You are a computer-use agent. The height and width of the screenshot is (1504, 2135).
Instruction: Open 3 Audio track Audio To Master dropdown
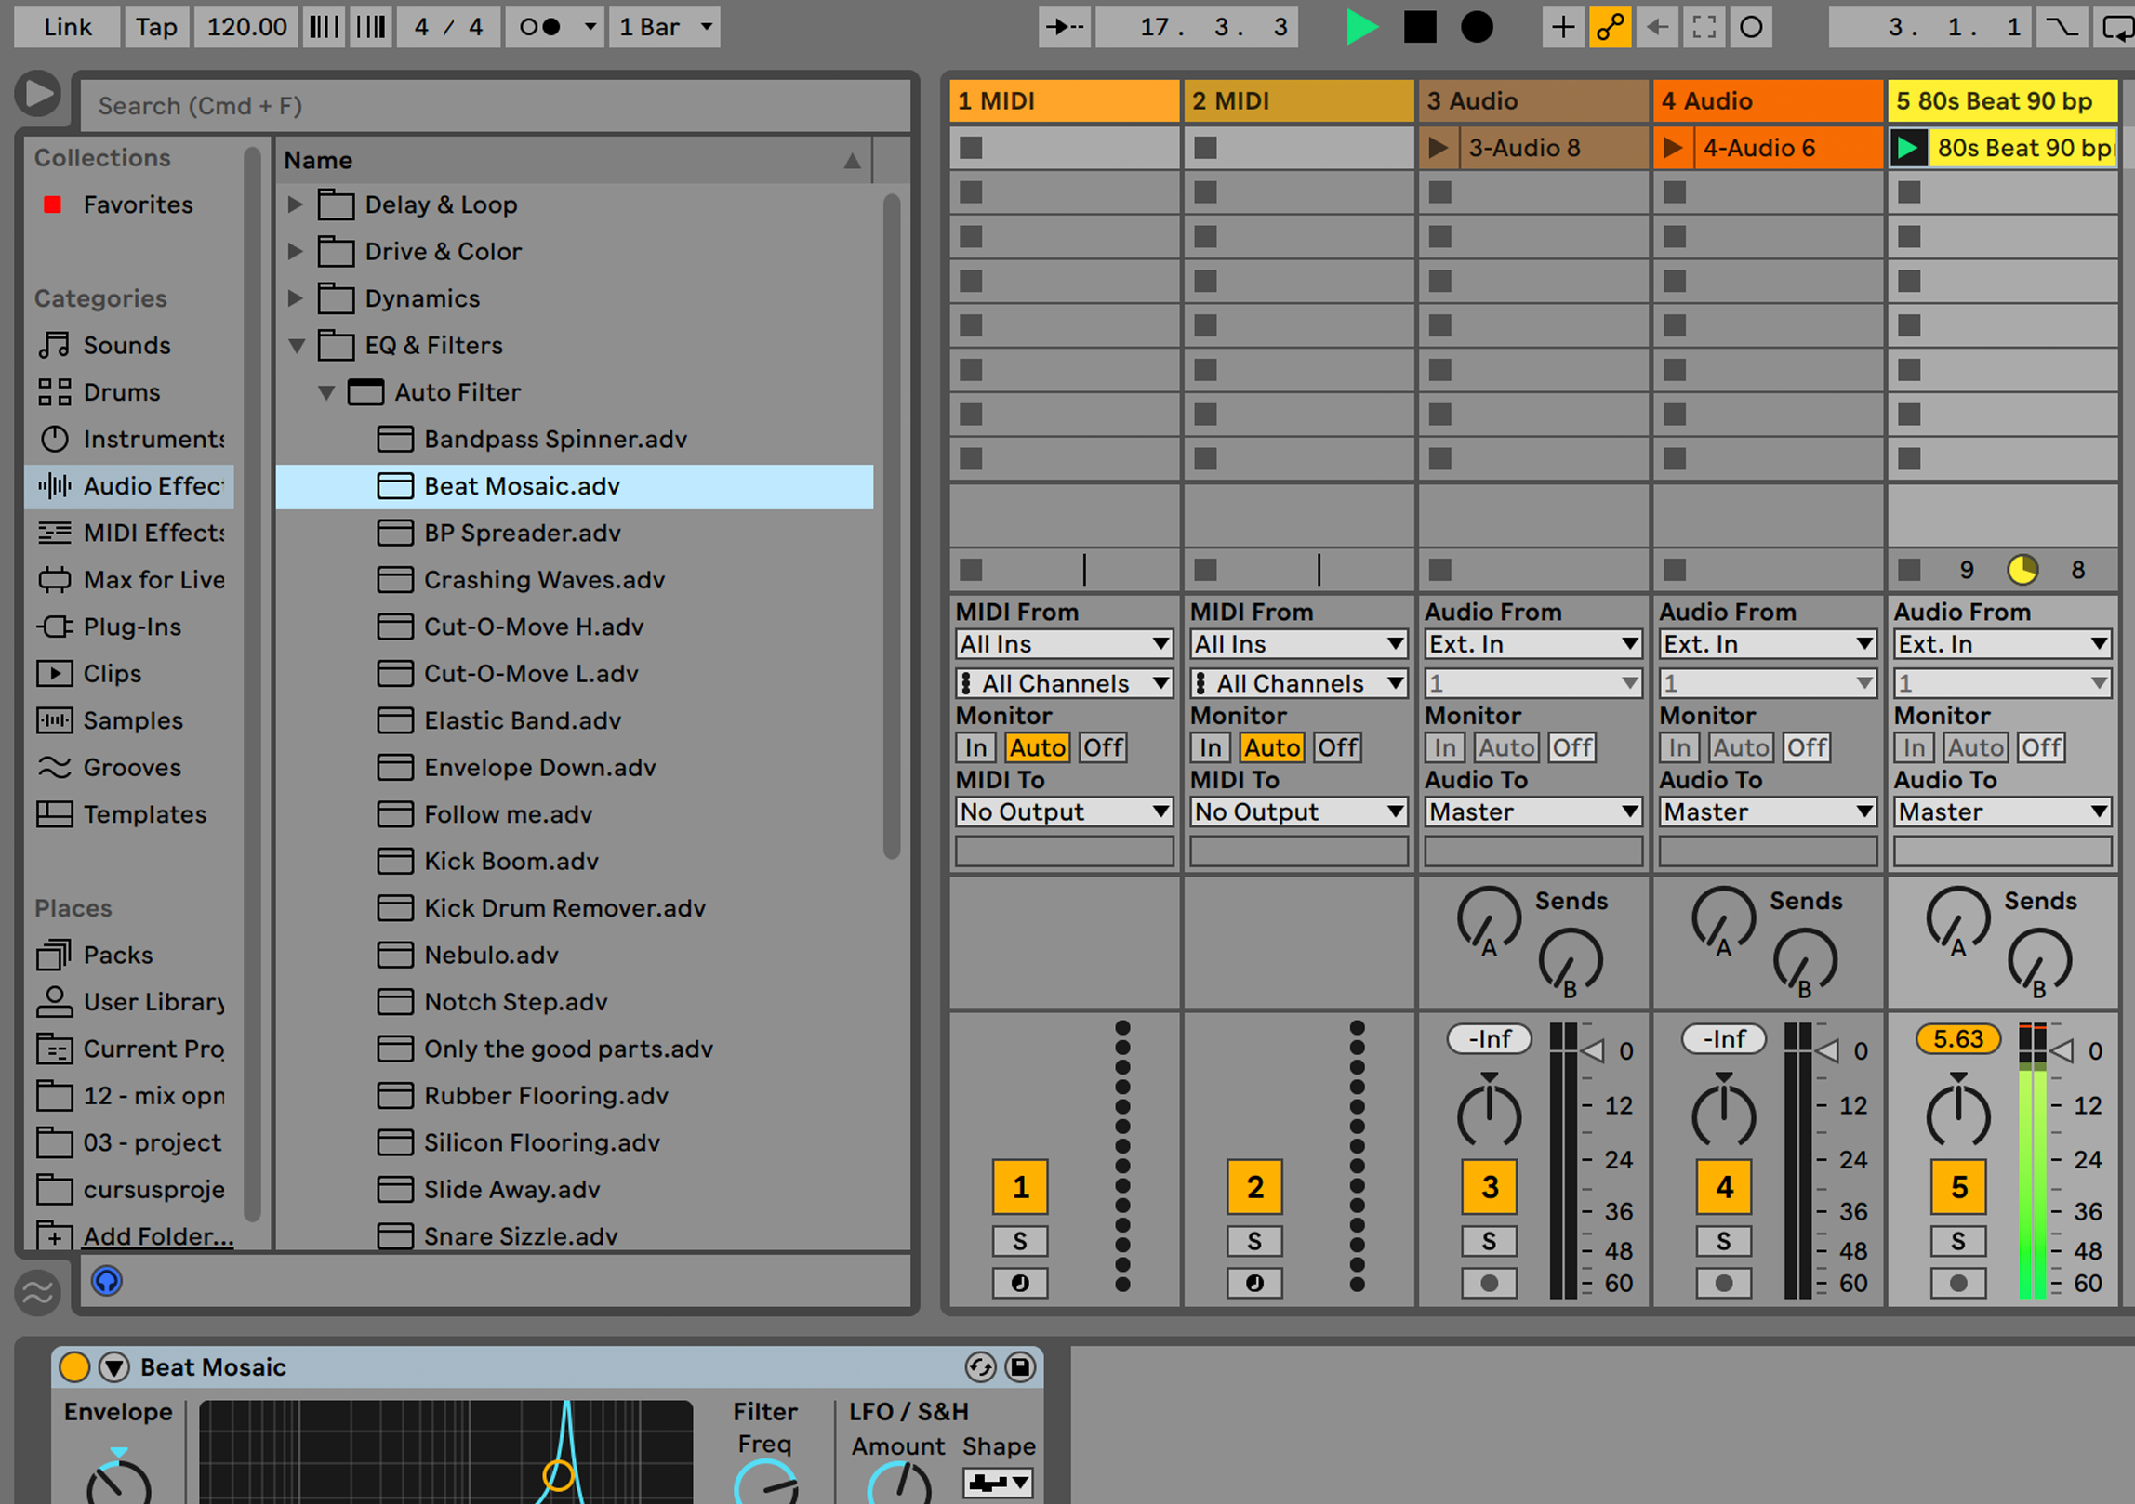click(1533, 812)
